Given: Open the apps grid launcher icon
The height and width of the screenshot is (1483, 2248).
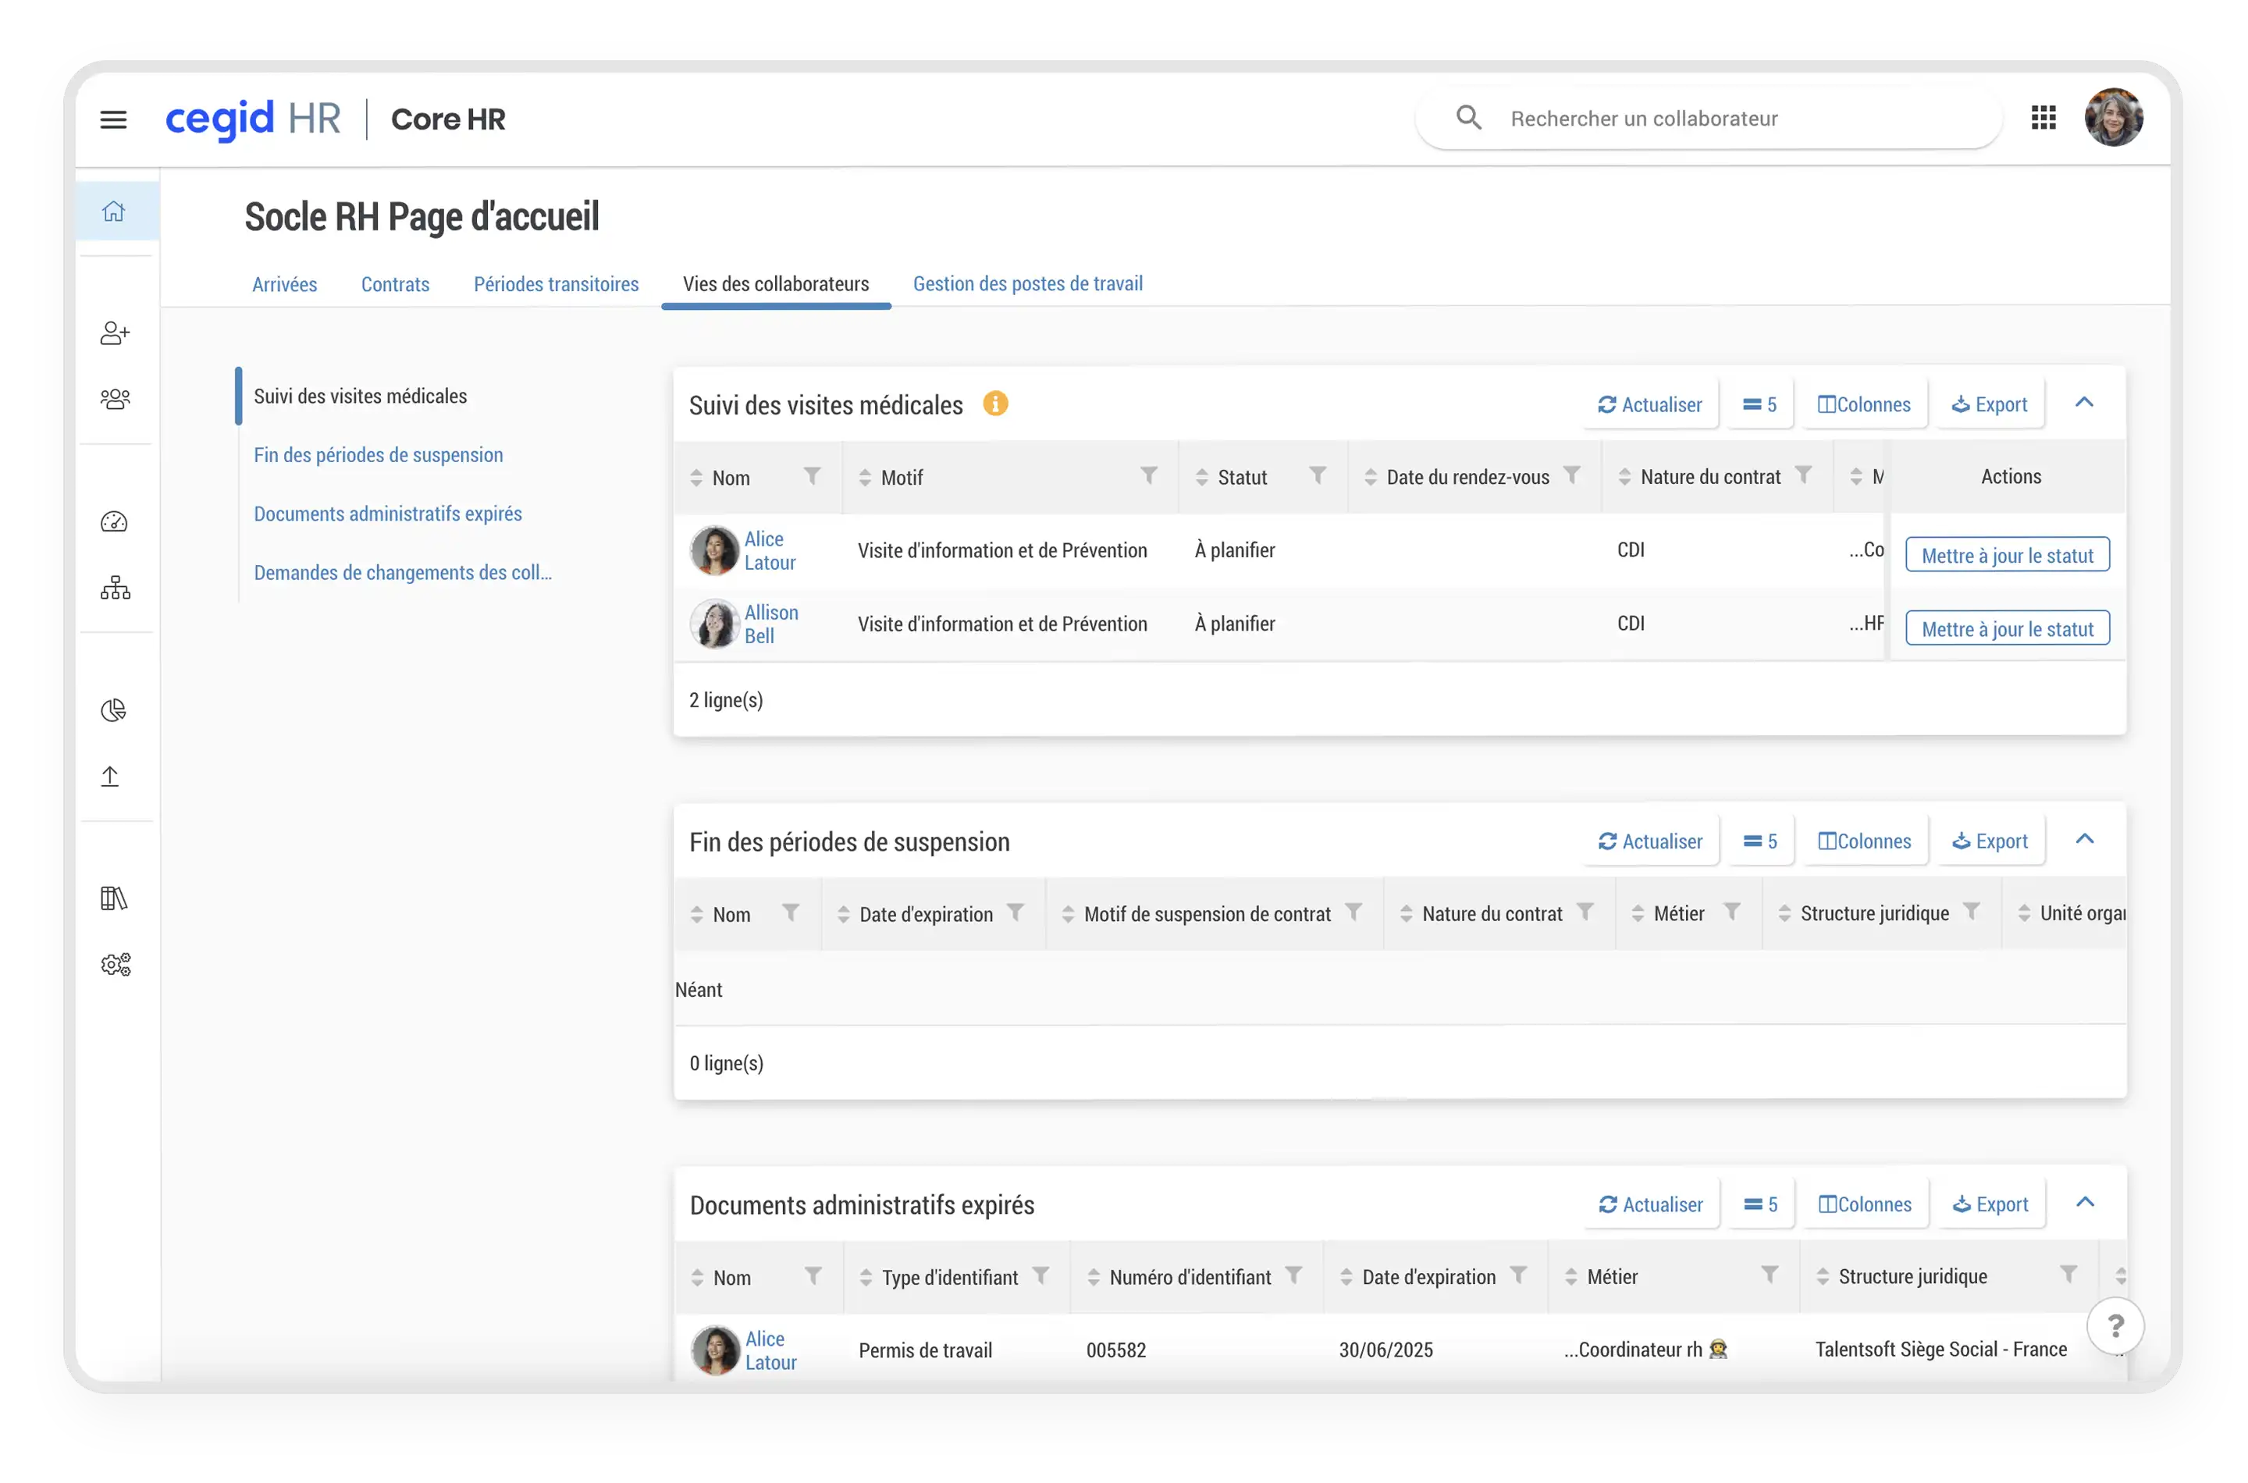Looking at the screenshot, I should [x=2043, y=118].
